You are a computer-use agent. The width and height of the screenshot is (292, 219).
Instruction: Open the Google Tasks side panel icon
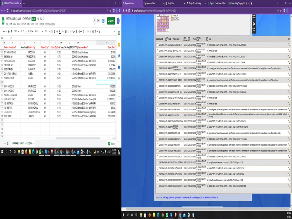coord(119,56)
